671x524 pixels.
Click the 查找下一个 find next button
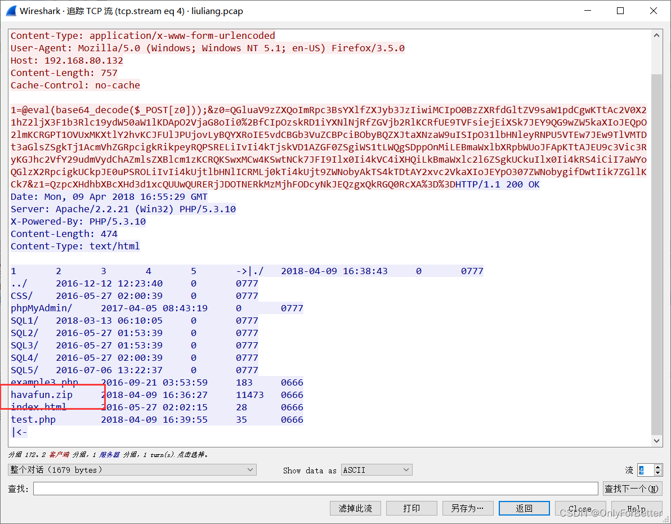(633, 488)
